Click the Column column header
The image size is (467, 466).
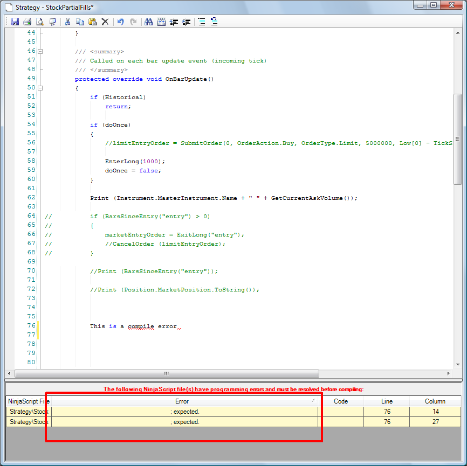point(435,401)
